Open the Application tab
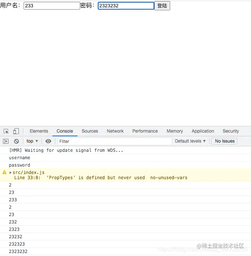 click(203, 131)
